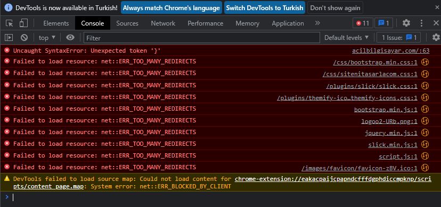Open bootstrap.min.js:1 source link
The height and width of the screenshot is (207, 441).
click(386, 110)
